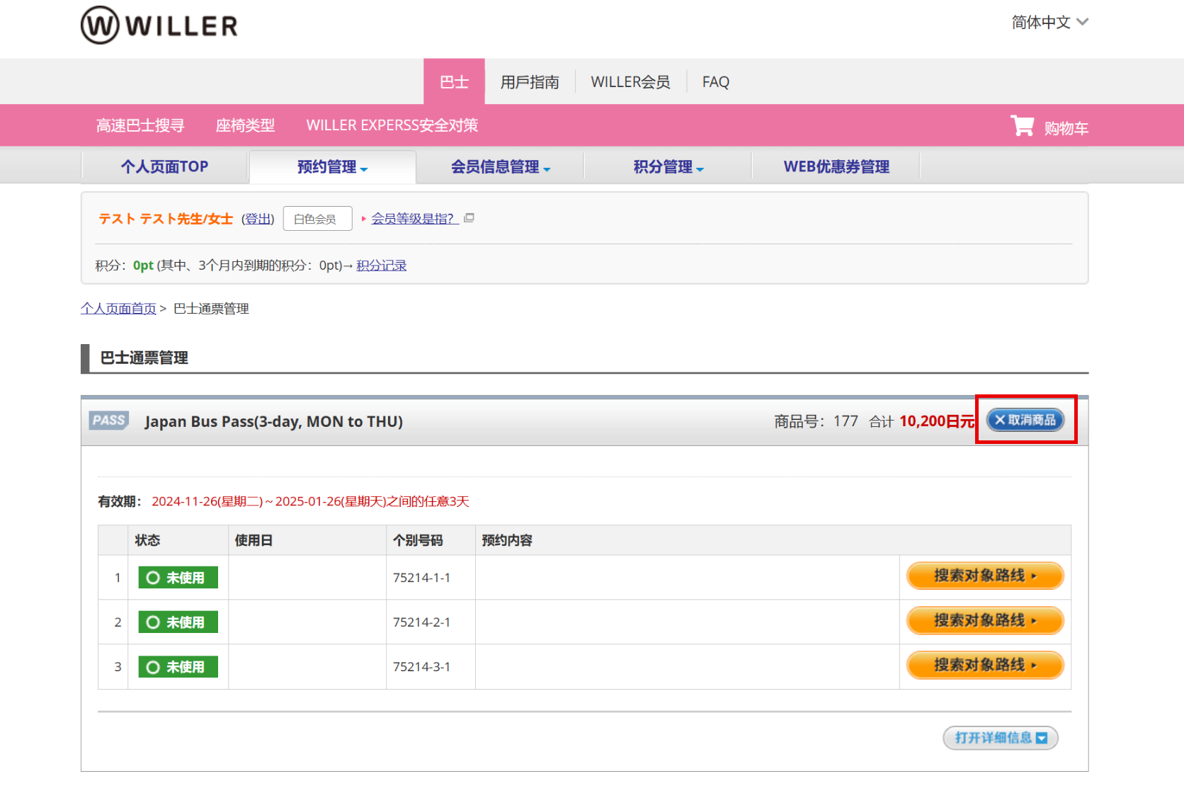Open the 用戶指南 tab
The width and height of the screenshot is (1184, 793).
(x=530, y=82)
